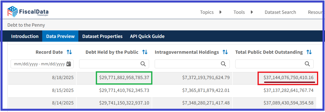Expand the Tools menu
325x112 pixels.
(243, 12)
